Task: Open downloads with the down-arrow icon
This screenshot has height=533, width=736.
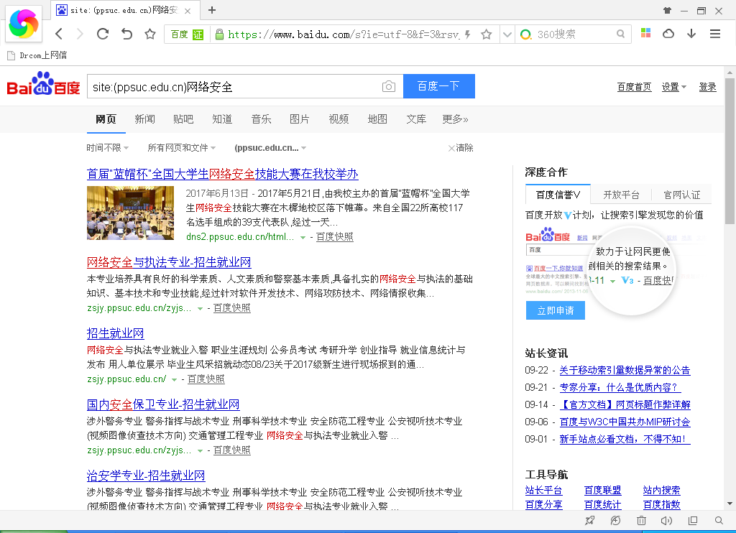Action: pos(691,33)
